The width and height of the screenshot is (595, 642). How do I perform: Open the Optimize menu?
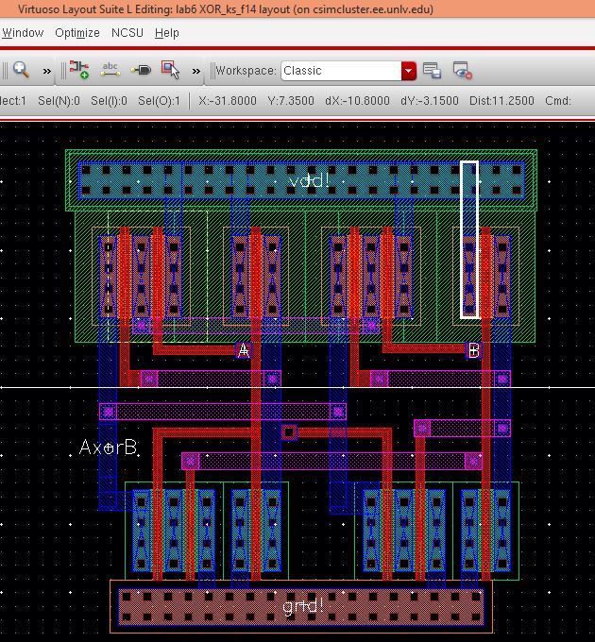(x=77, y=32)
